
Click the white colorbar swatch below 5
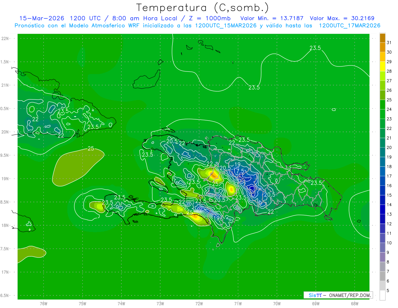(382, 295)
